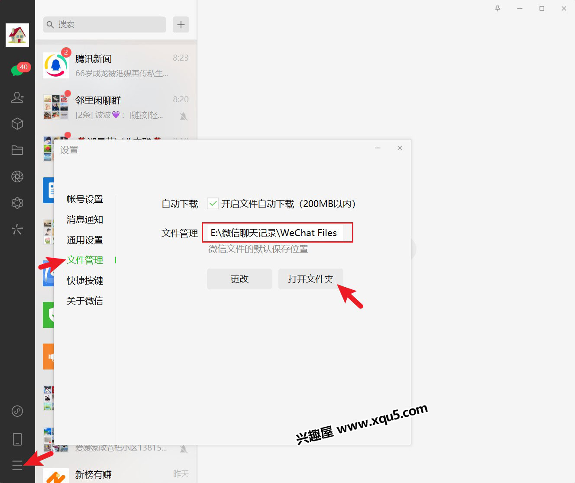Open the Moments aperture icon in the sidebar
575x483 pixels.
[x=17, y=177]
